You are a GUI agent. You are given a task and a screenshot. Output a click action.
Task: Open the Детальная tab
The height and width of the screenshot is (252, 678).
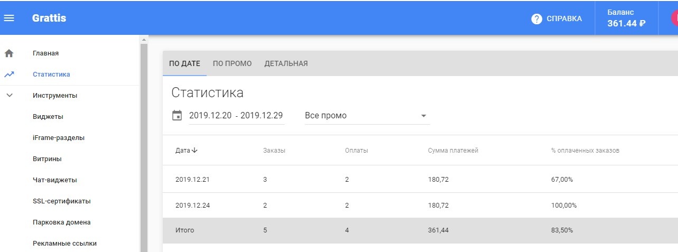pyautogui.click(x=286, y=64)
